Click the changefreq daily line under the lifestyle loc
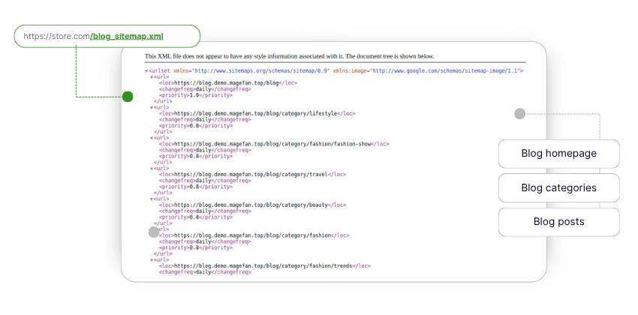This screenshot has width=638, height=315. click(205, 119)
